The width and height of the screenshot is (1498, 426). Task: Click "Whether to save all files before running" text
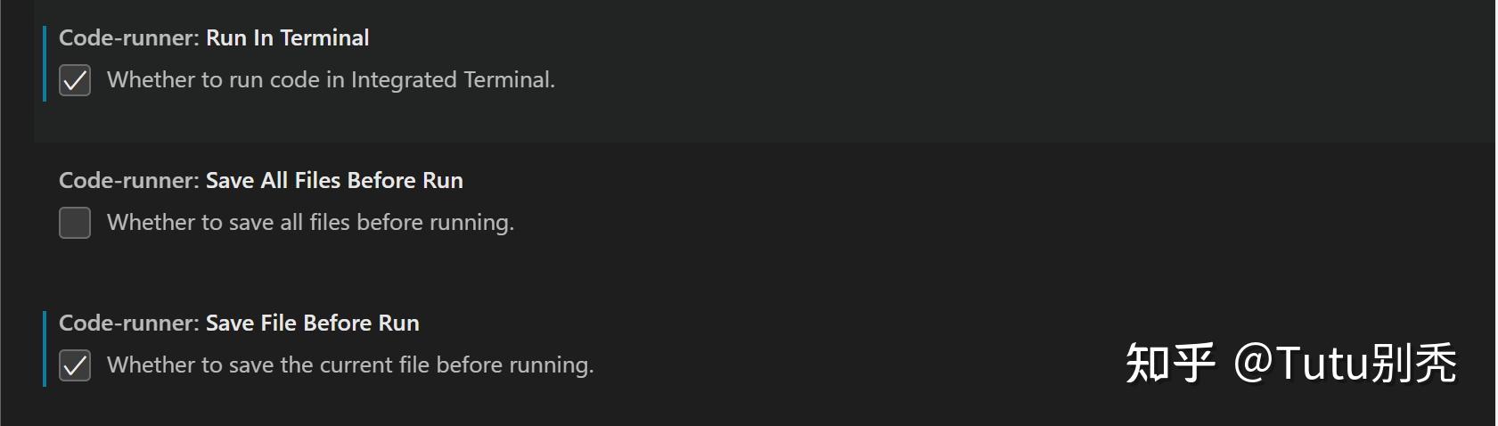coord(310,223)
